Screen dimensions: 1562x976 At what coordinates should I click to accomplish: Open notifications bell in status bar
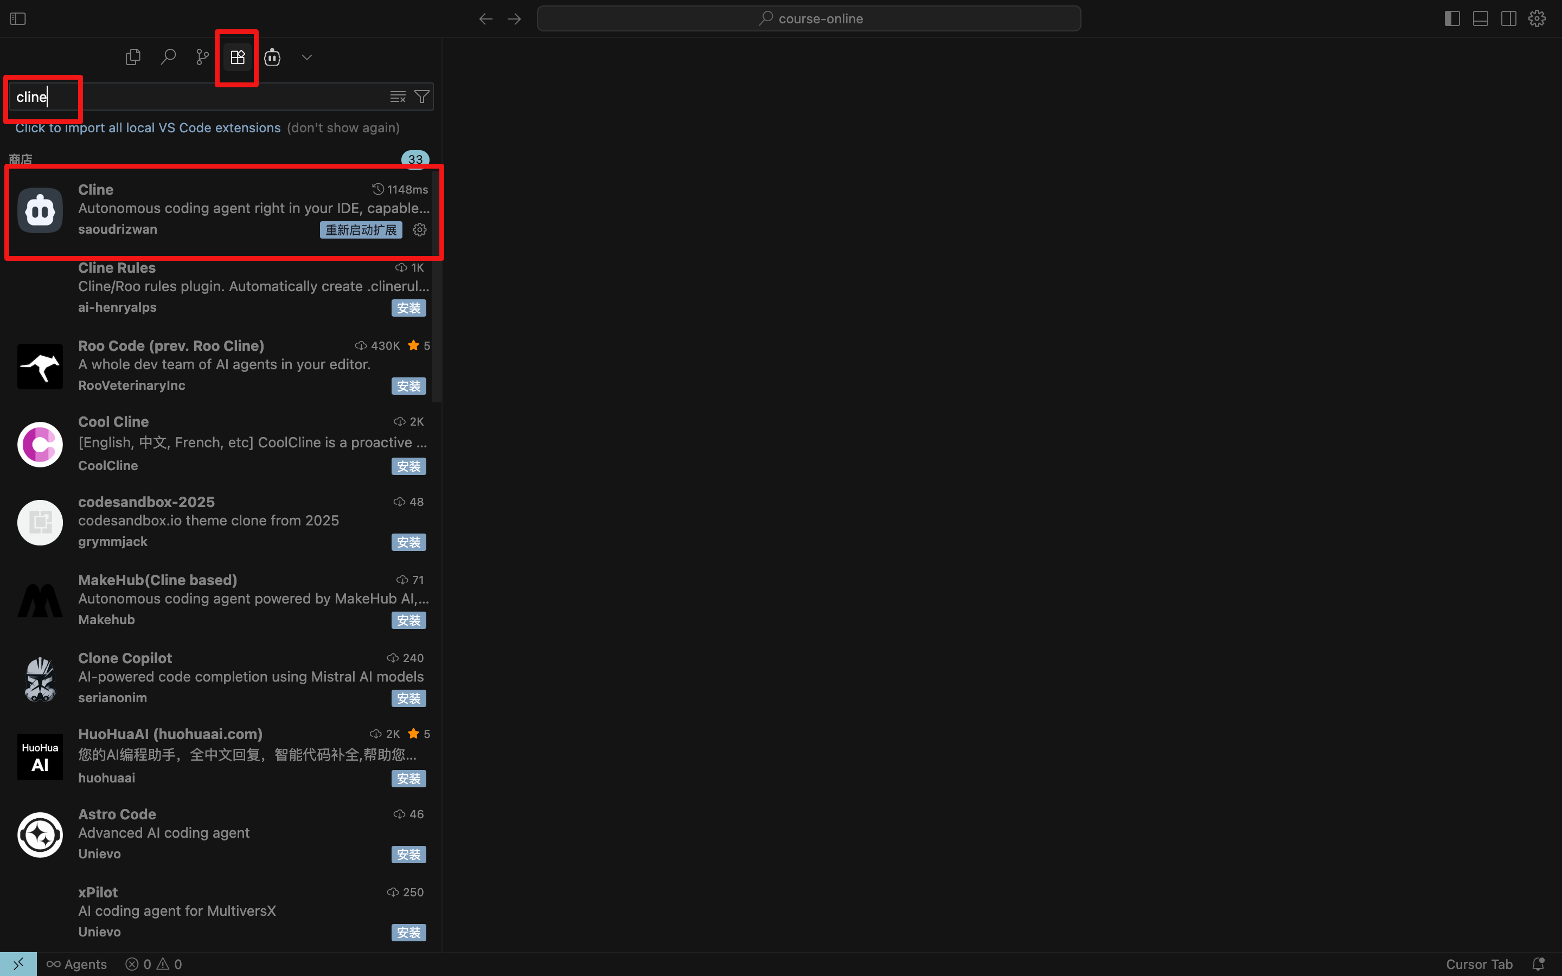1539,965
